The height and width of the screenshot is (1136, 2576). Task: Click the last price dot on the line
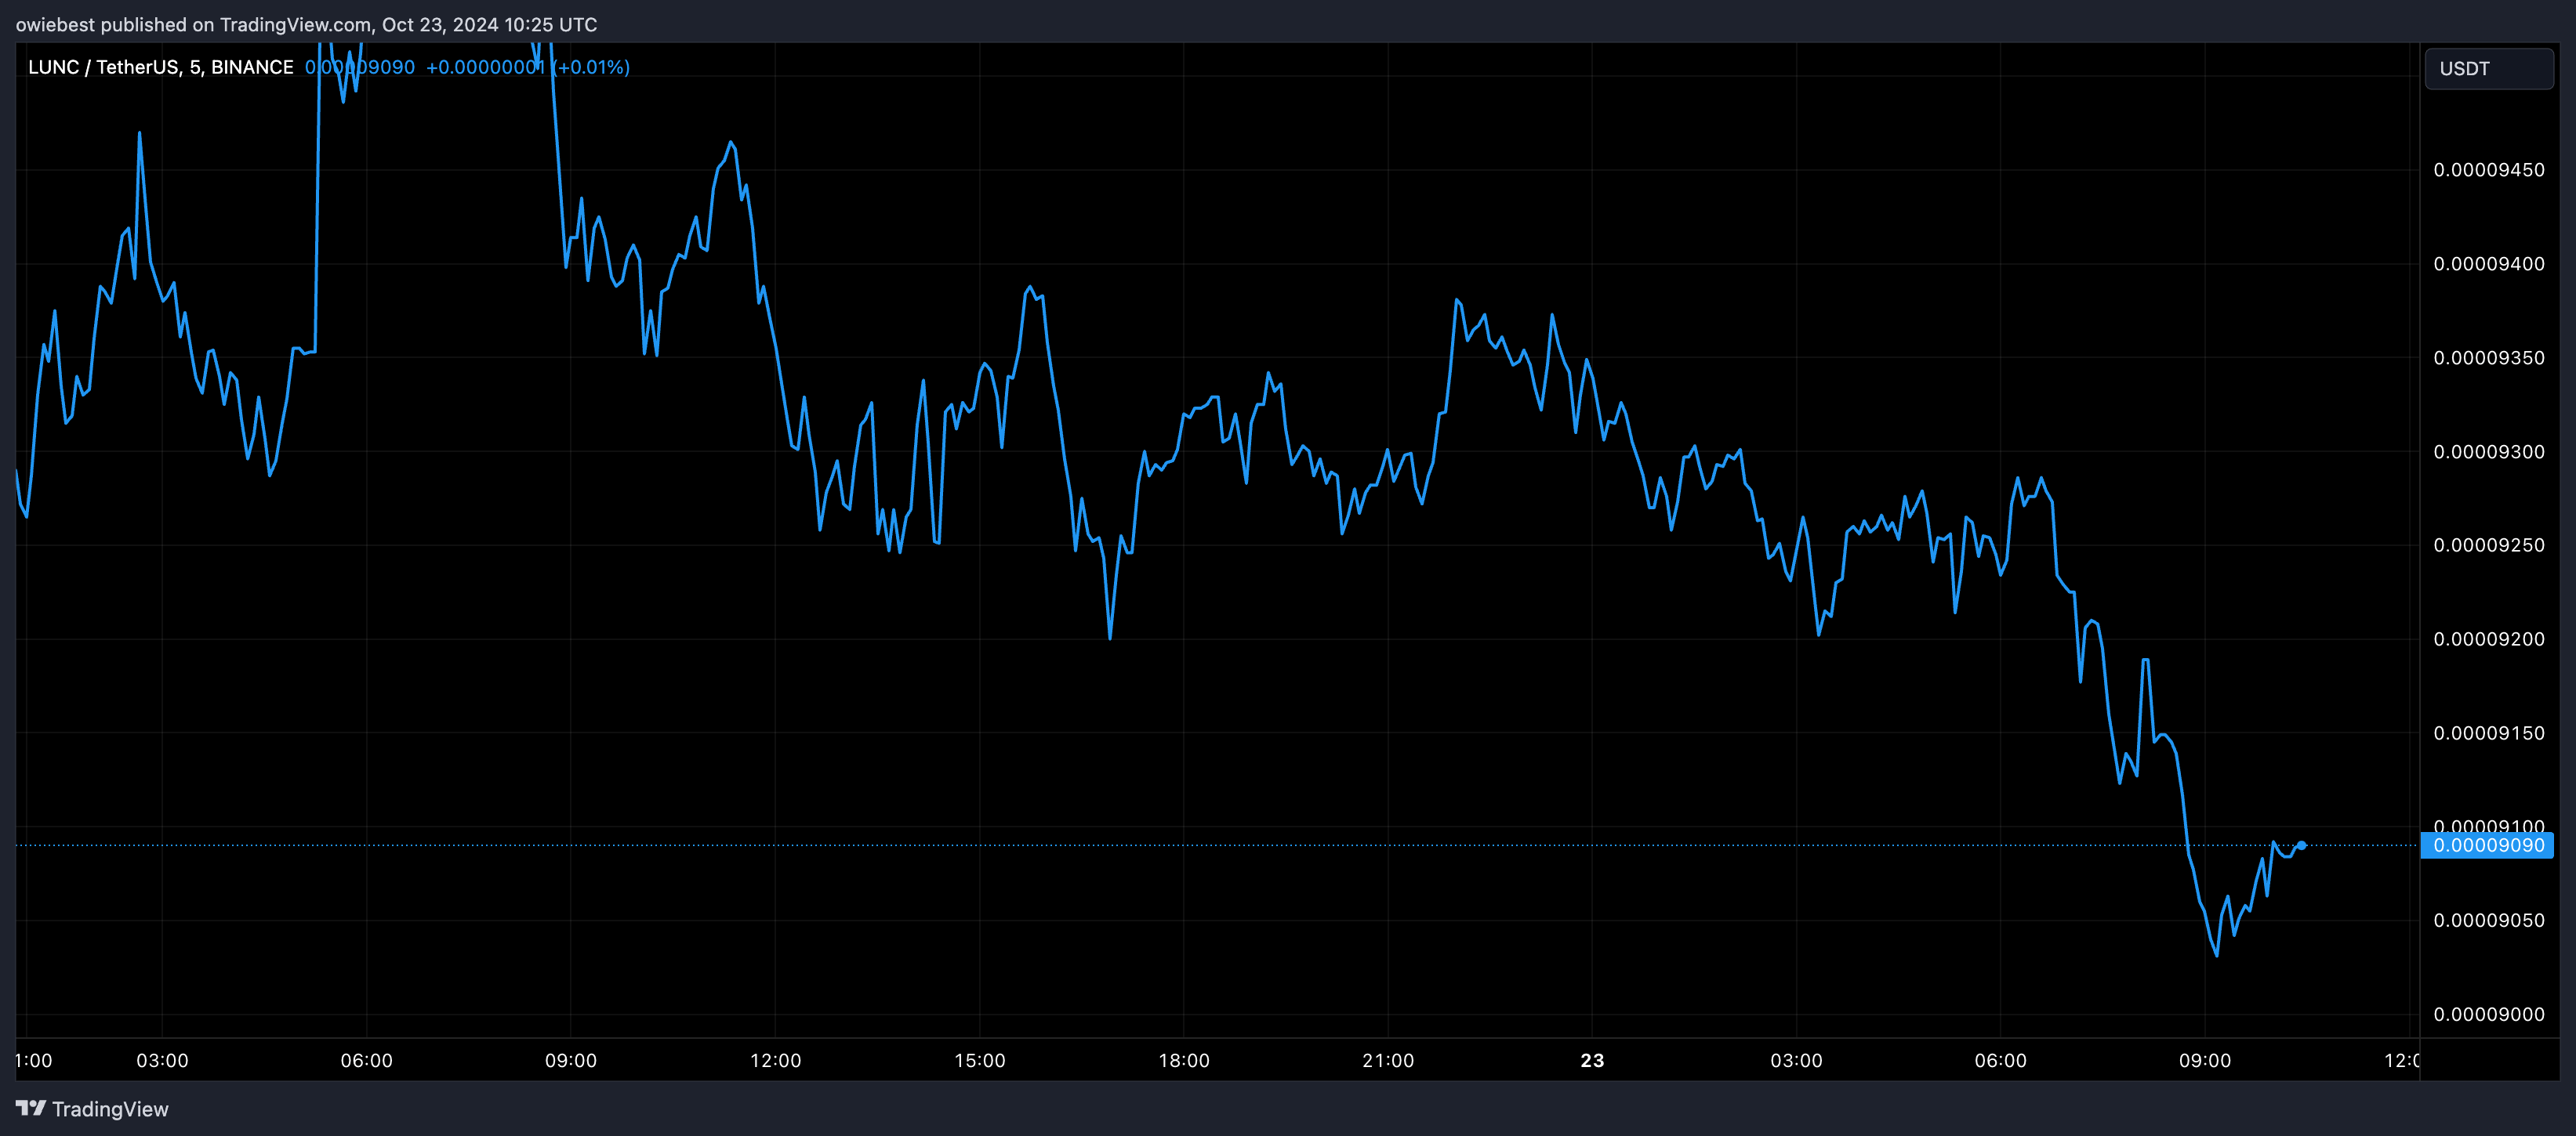2301,845
